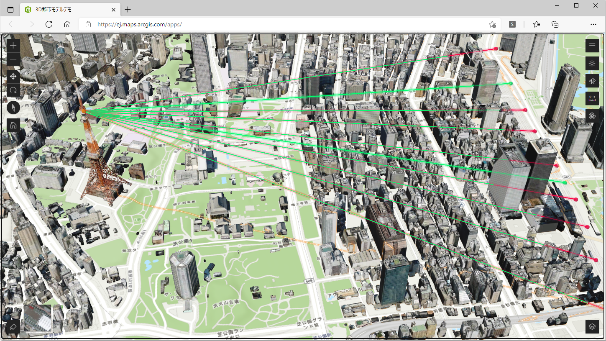Expand the layers list panel
This screenshot has width=606, height=341.
(592, 326)
